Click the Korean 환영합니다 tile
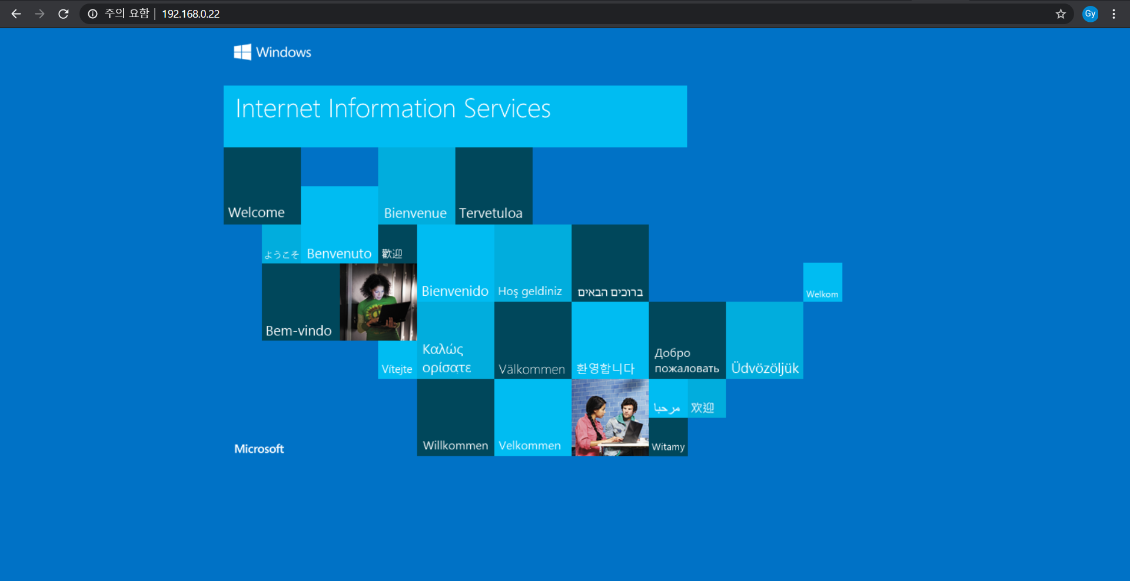 coord(610,340)
